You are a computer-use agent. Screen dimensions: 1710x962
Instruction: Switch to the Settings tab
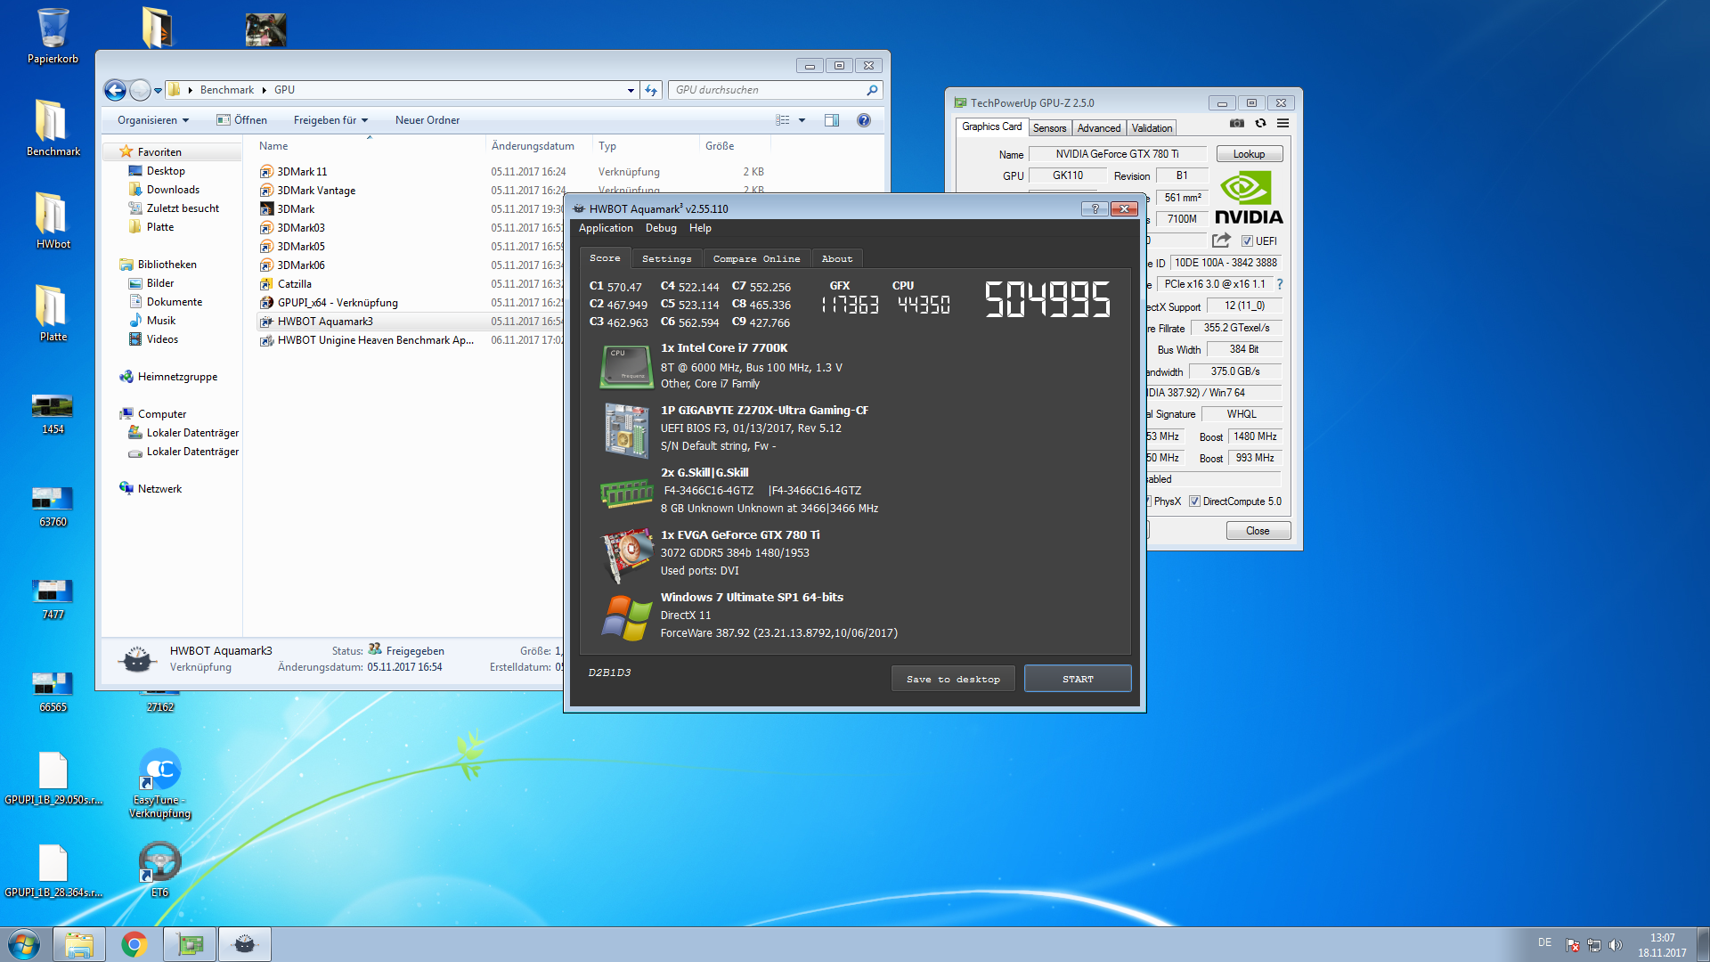coord(666,258)
